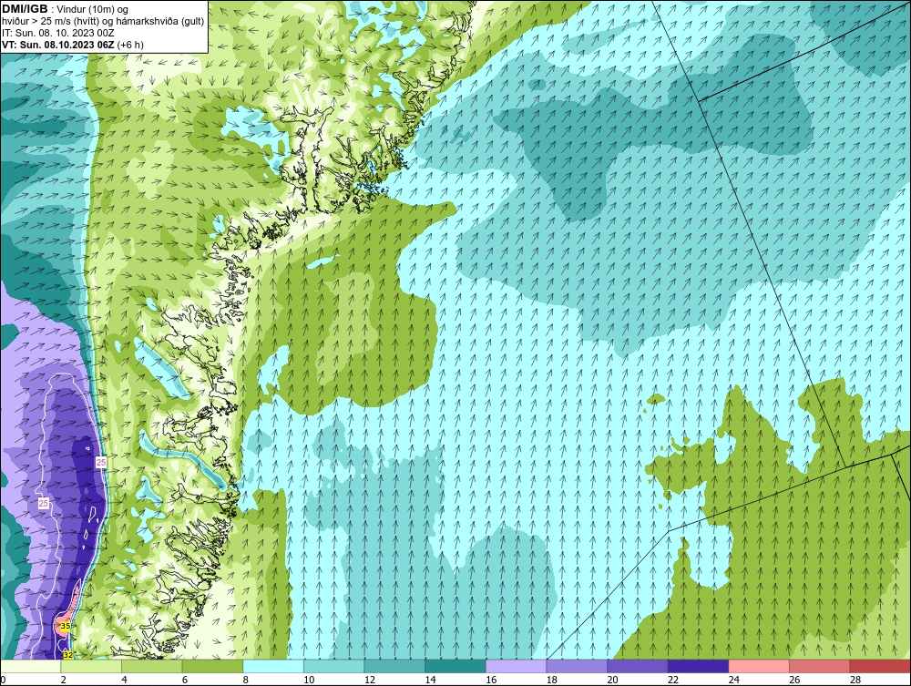Click the scale value 24
911x686 pixels.
click(733, 680)
